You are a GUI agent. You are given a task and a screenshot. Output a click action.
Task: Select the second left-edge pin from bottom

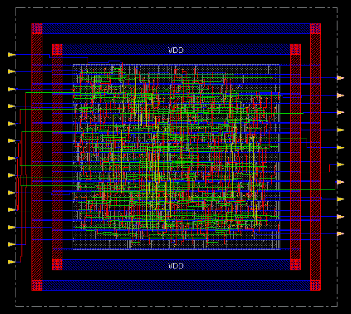[x=11, y=245]
